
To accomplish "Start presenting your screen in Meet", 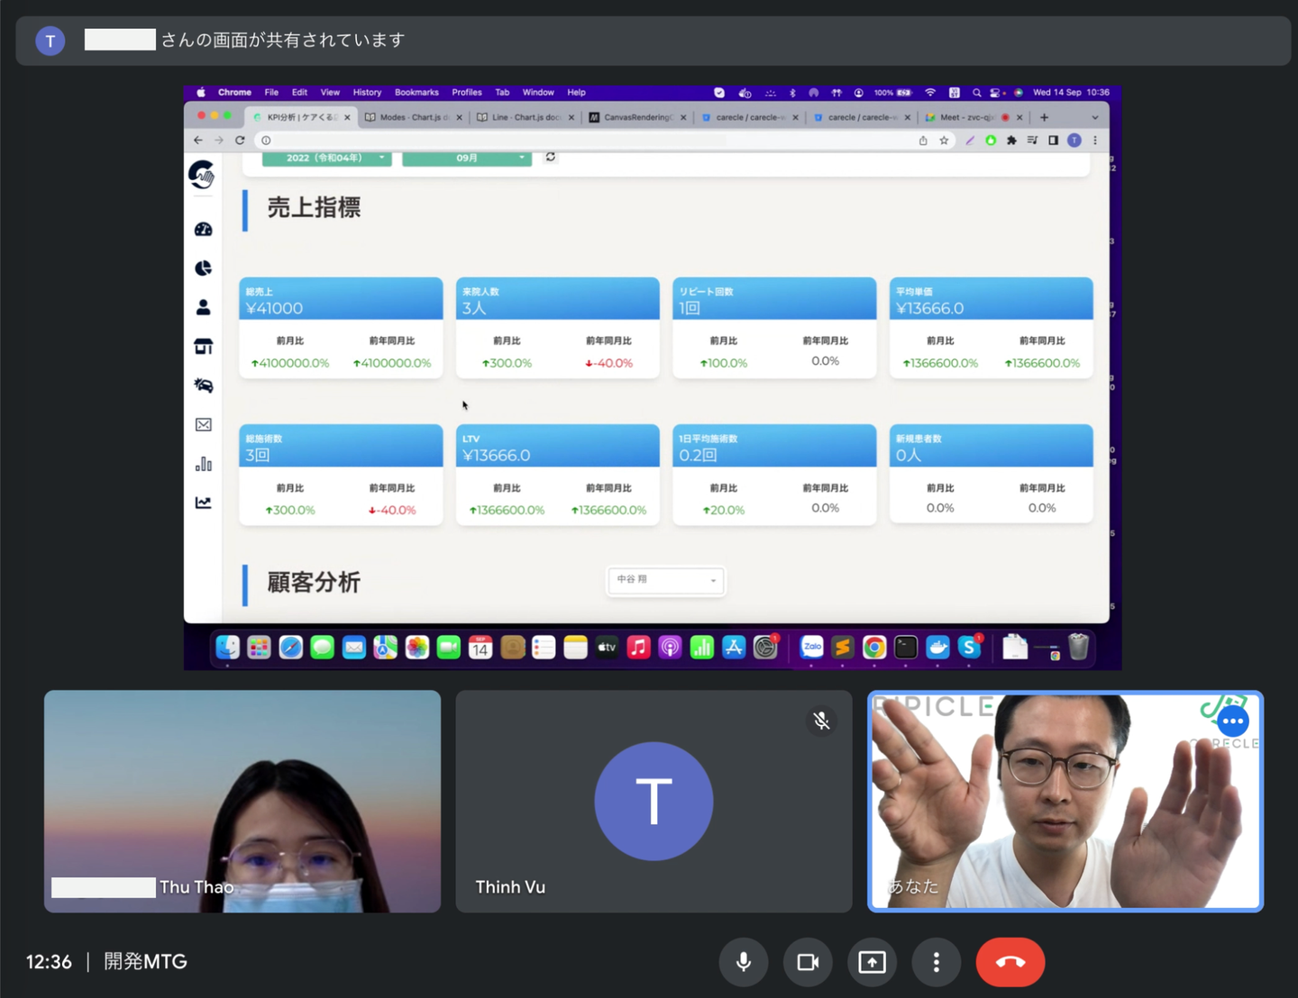I will 872,962.
